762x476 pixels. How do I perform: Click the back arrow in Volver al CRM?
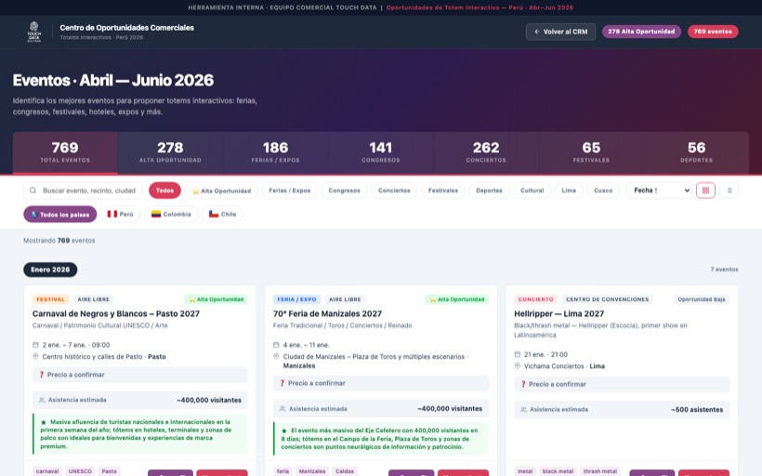(537, 32)
